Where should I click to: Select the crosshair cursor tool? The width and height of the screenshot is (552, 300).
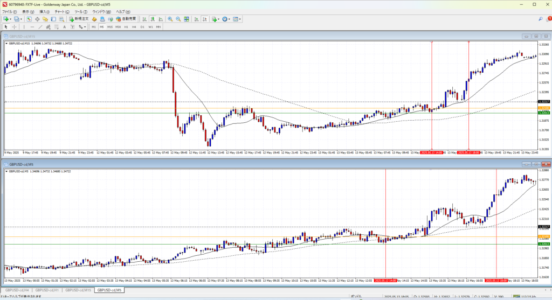pos(15,26)
